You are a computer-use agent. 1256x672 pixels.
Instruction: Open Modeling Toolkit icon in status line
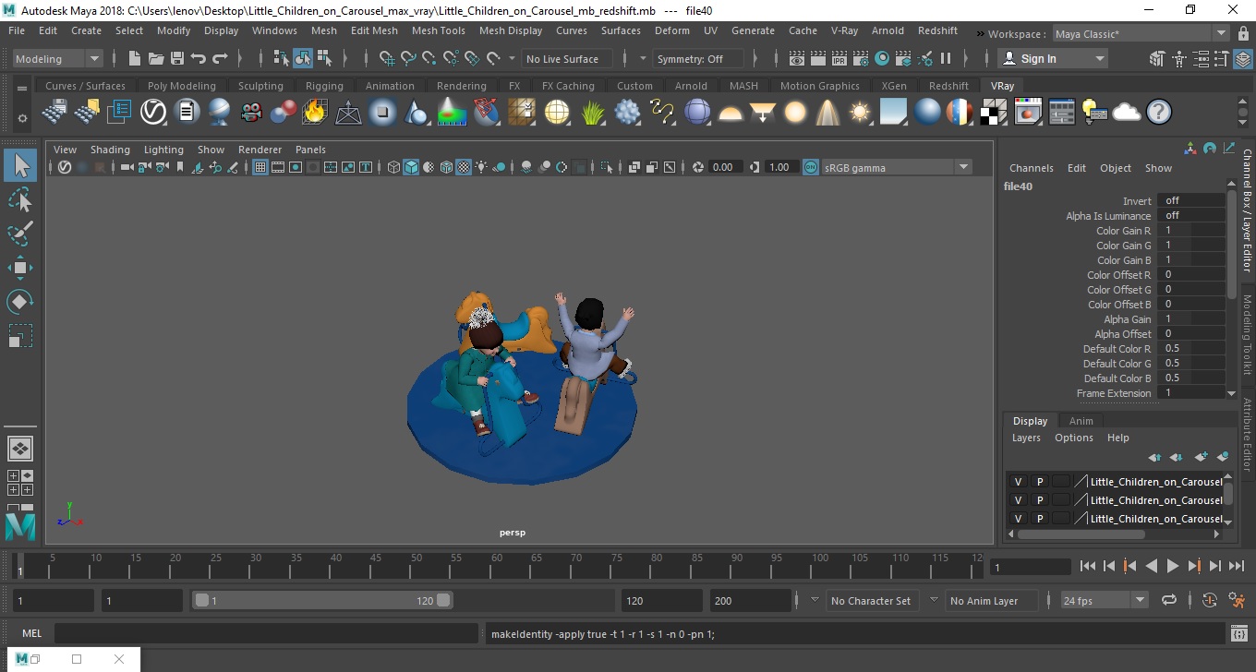tap(1156, 58)
